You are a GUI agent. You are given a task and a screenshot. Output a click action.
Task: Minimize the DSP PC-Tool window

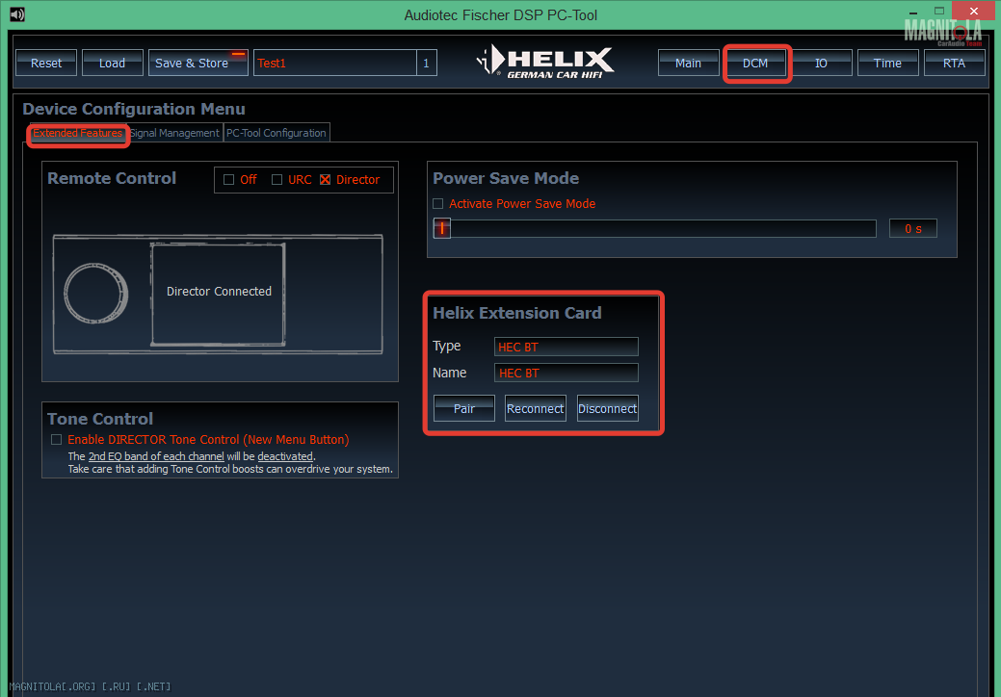[x=913, y=12]
